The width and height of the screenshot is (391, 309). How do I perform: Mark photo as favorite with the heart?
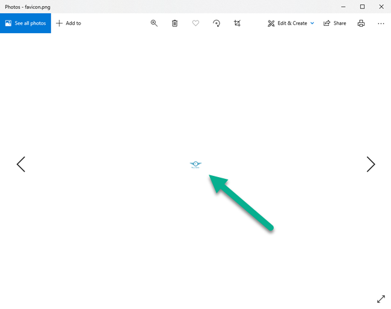coord(195,23)
